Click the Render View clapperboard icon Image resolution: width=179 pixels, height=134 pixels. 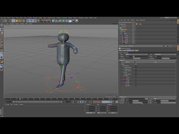coord(43,21)
